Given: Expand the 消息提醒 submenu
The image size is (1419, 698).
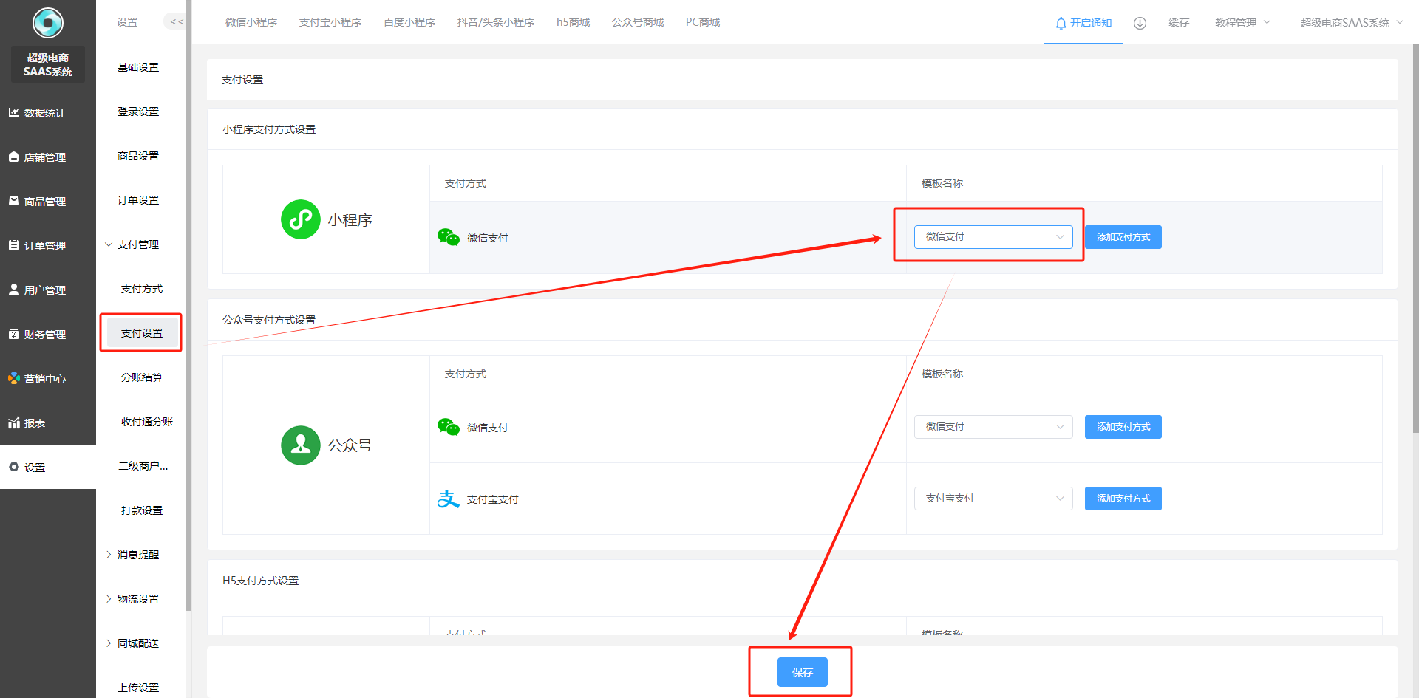Looking at the screenshot, I should [x=137, y=555].
